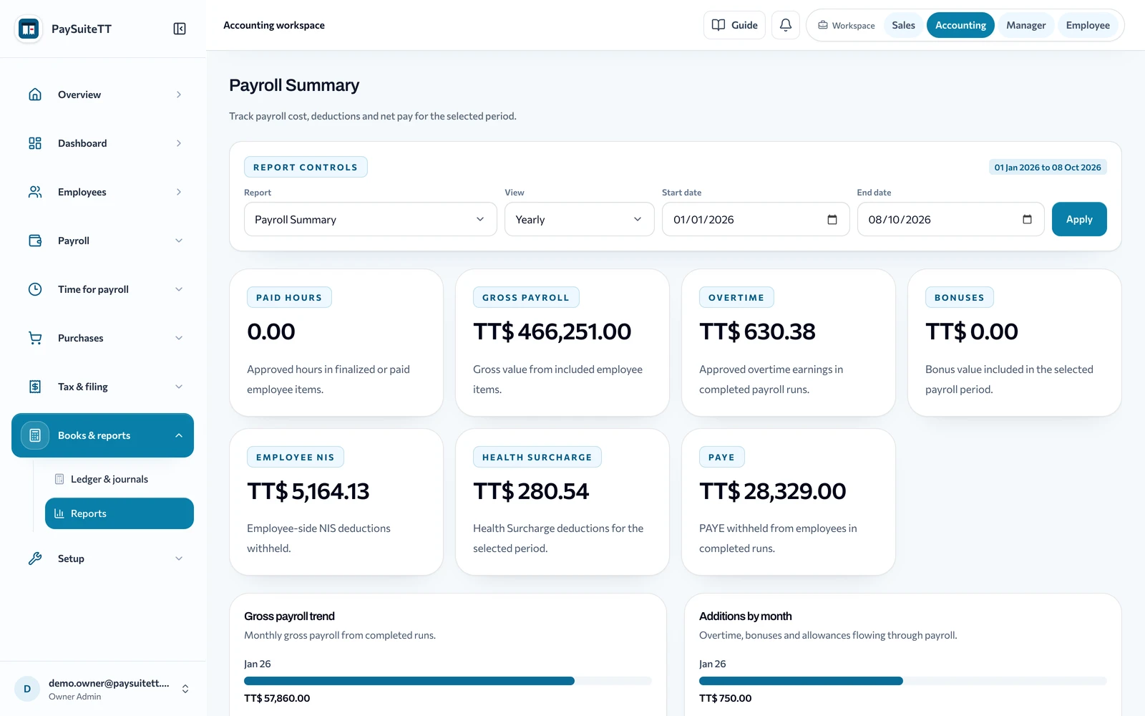The width and height of the screenshot is (1145, 716).
Task: Open the account switcher for demo.owner
Action: pyautogui.click(x=185, y=689)
